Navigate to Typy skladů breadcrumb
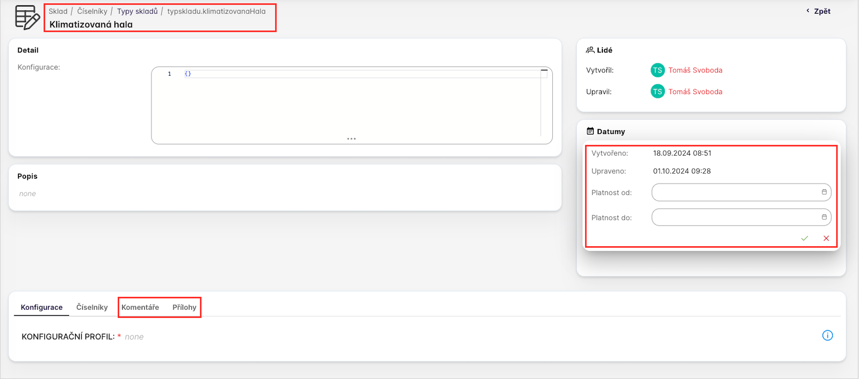Image resolution: width=859 pixels, height=379 pixels. pyautogui.click(x=137, y=11)
